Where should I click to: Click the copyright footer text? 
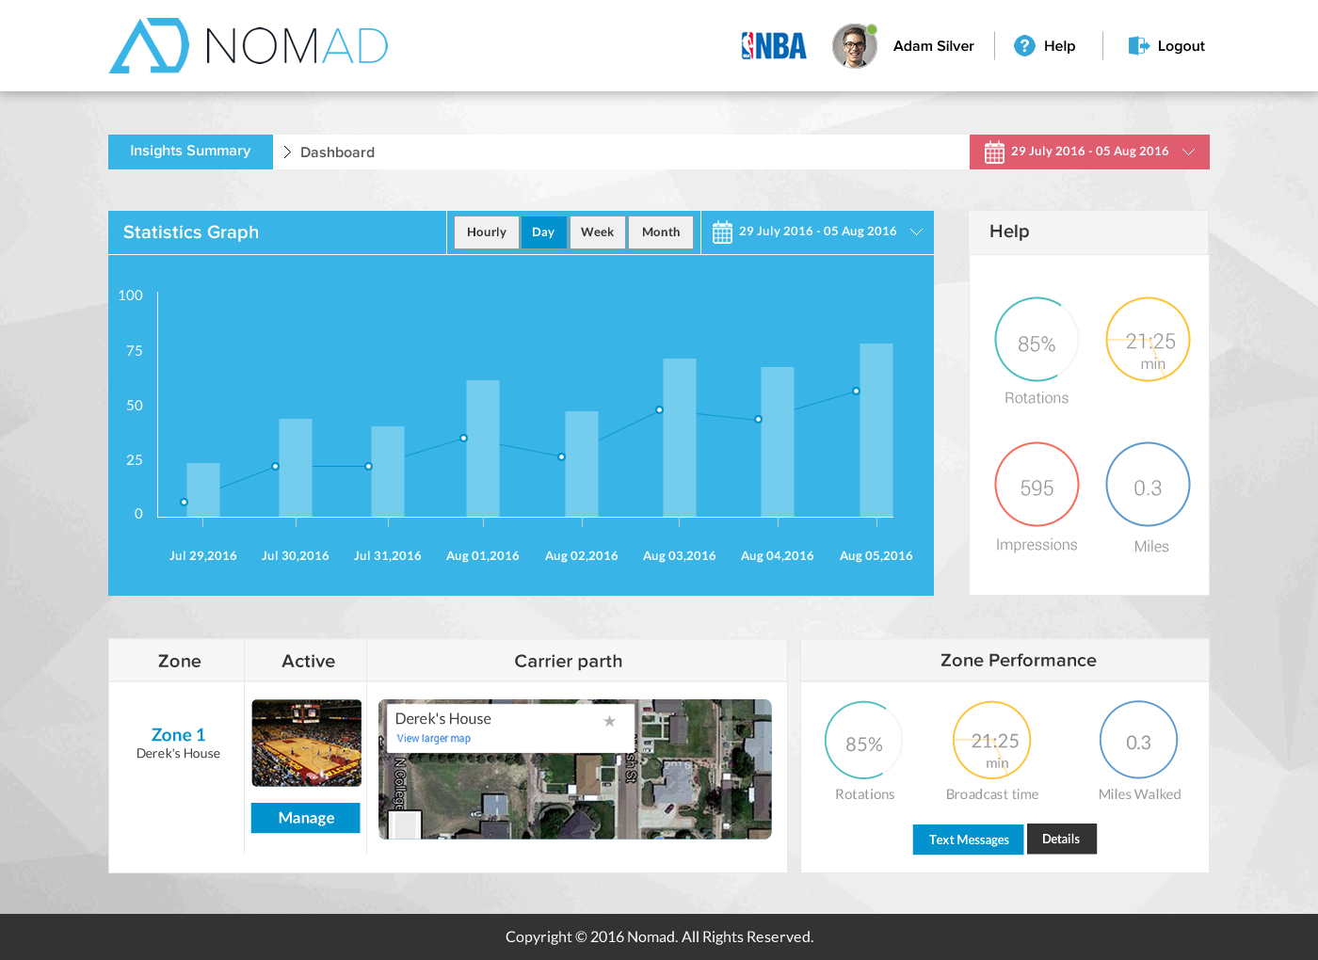click(659, 937)
